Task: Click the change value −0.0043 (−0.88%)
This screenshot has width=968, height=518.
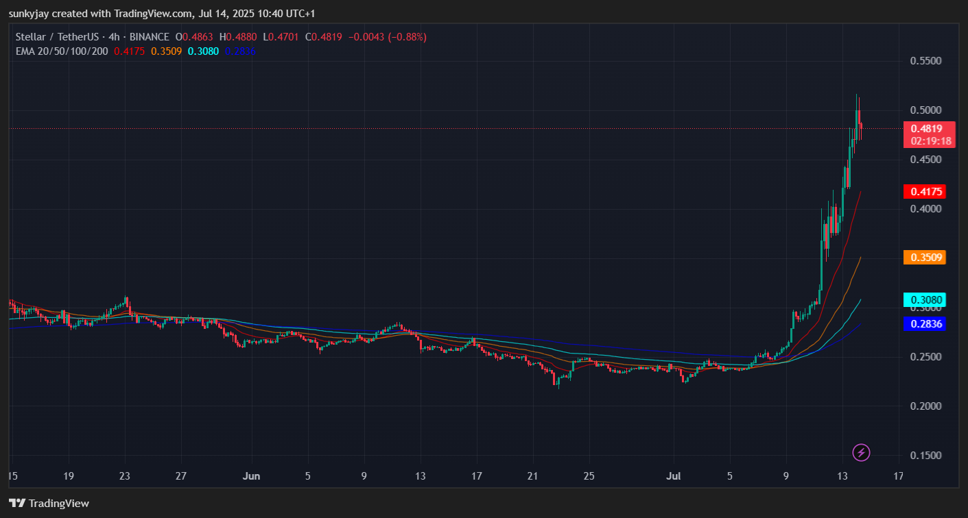Action: coord(387,37)
